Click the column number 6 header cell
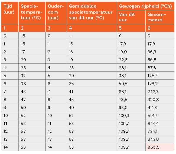Image resolution: width=176 pixels, height=154 pixels. click(x=160, y=28)
